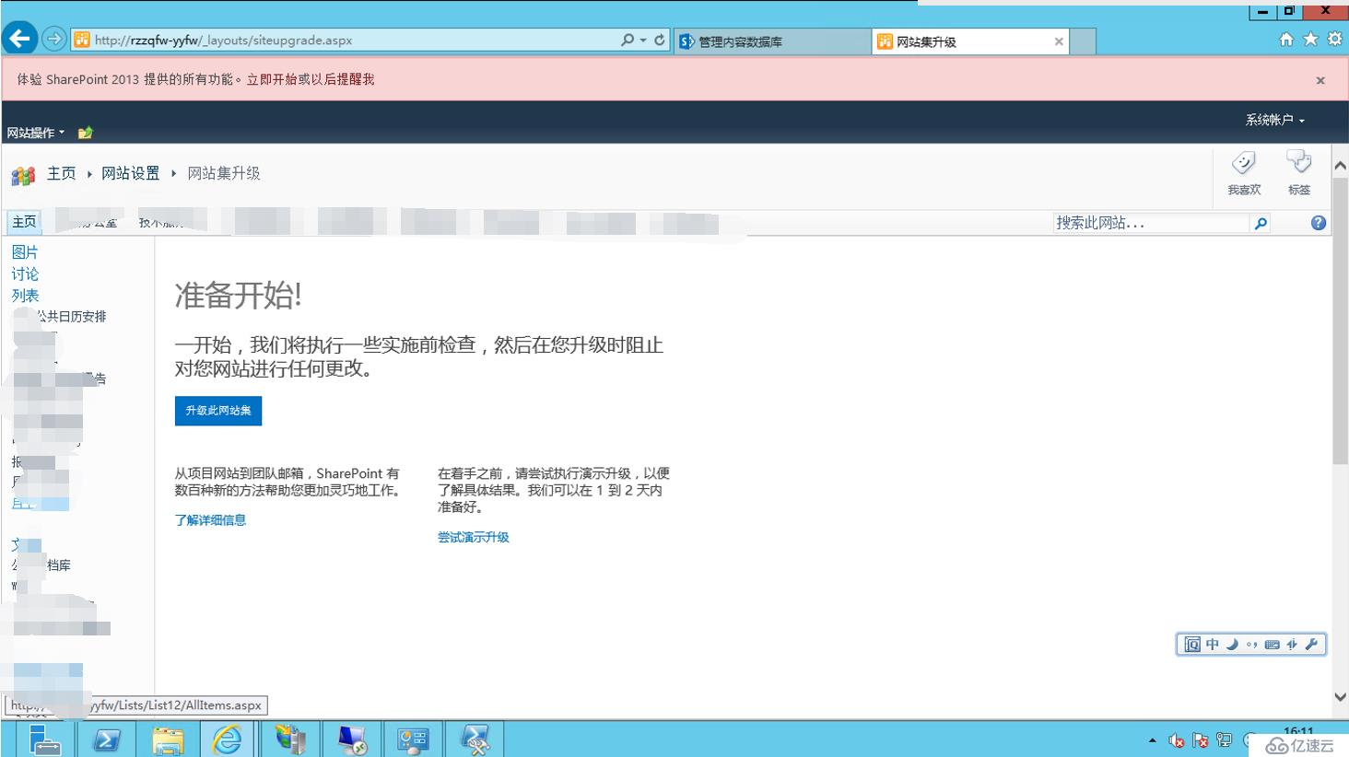1349x757 pixels.
Task: Click the page scrollbar down arrow
Action: 1341,697
